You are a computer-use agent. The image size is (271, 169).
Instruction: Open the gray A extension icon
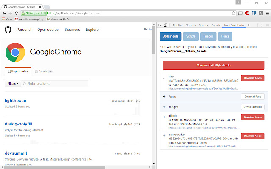click(261, 13)
